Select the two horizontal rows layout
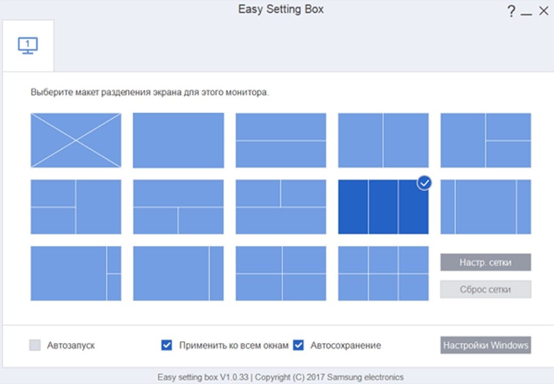Viewport: 554px width, 384px height. point(281,140)
